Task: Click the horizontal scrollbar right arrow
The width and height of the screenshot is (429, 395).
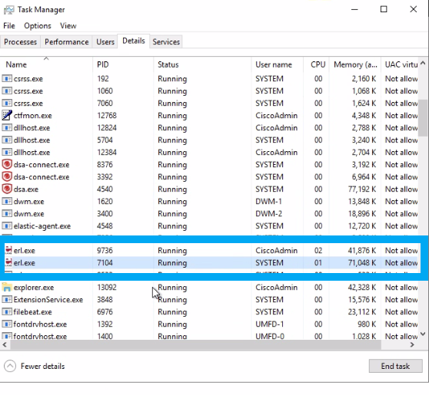Action: coord(412,345)
